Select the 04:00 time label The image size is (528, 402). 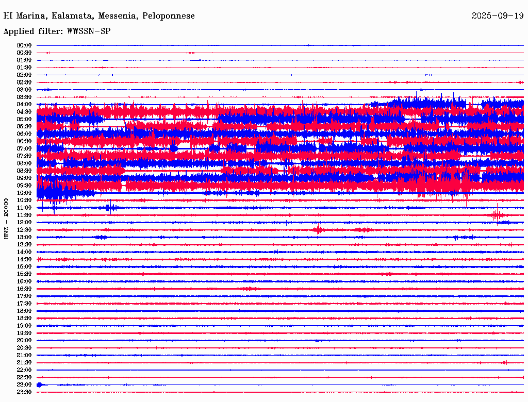[x=24, y=105]
